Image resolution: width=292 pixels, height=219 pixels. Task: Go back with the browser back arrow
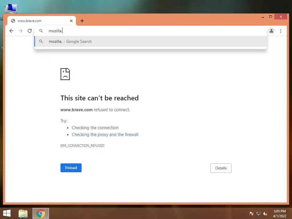pyautogui.click(x=11, y=31)
